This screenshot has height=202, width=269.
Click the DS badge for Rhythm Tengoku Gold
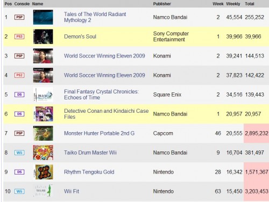click(19, 172)
